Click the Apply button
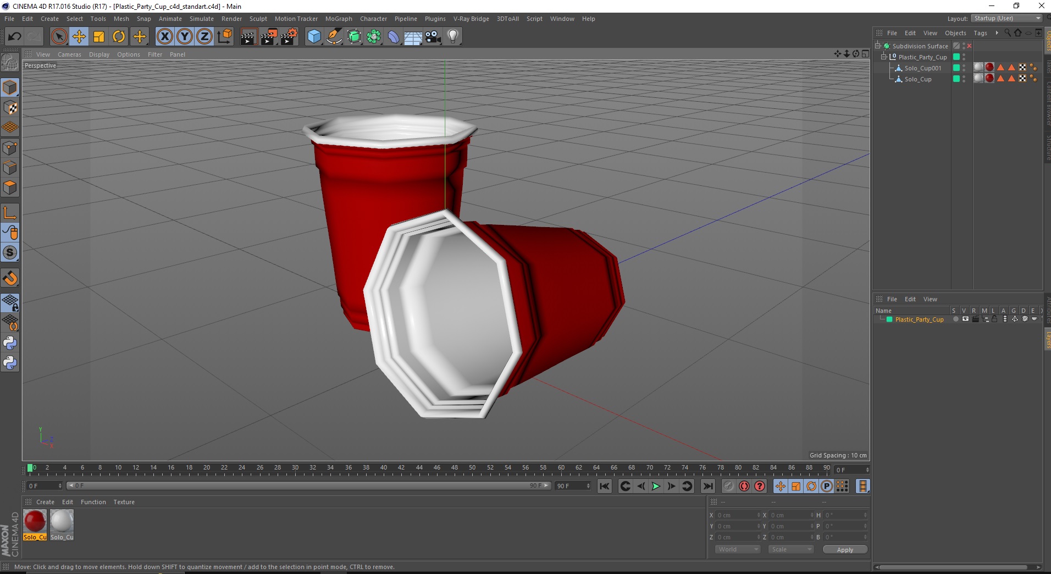The height and width of the screenshot is (574, 1051). [845, 550]
